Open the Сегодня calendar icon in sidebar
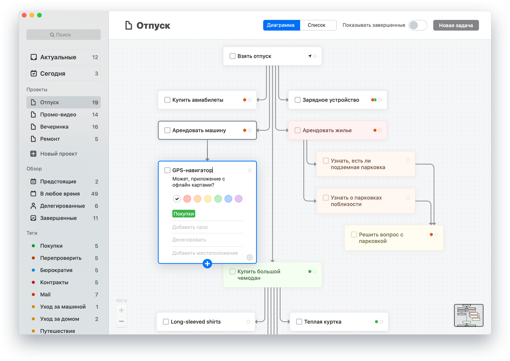This screenshot has width=510, height=361. (34, 73)
